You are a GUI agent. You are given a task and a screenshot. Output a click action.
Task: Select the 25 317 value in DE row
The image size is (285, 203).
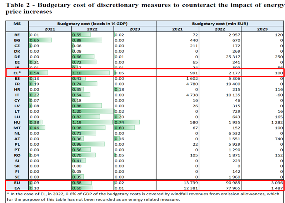pos(231,57)
